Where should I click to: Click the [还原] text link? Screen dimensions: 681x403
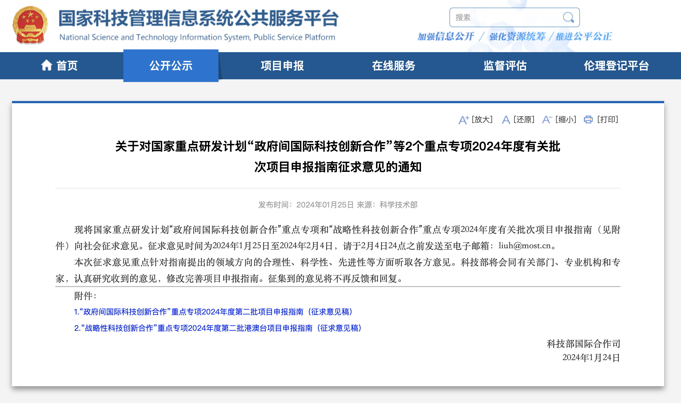click(x=524, y=119)
